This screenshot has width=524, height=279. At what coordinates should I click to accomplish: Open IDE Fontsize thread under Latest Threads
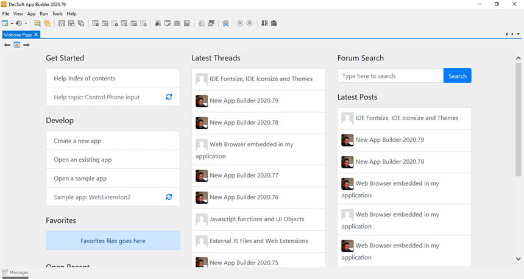click(258, 79)
